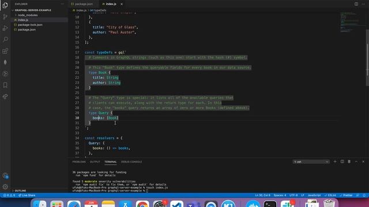Click the feedback icon in status bar
Image resolution: width=369 pixels, height=207 pixels.
tap(357, 195)
